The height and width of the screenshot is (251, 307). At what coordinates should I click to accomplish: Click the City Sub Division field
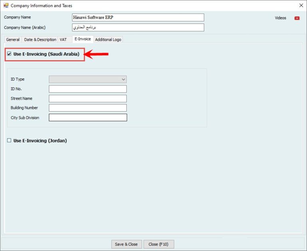pyautogui.click(x=88, y=117)
